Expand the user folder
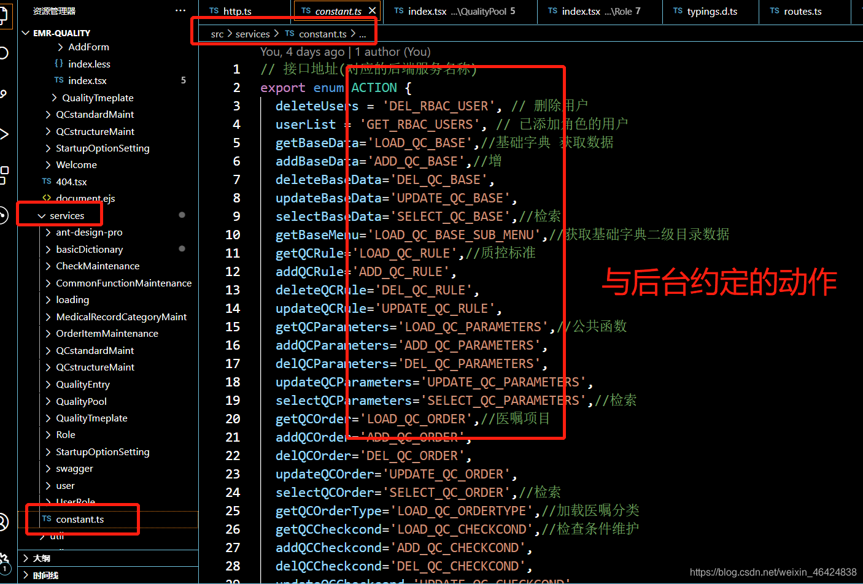 coord(65,485)
